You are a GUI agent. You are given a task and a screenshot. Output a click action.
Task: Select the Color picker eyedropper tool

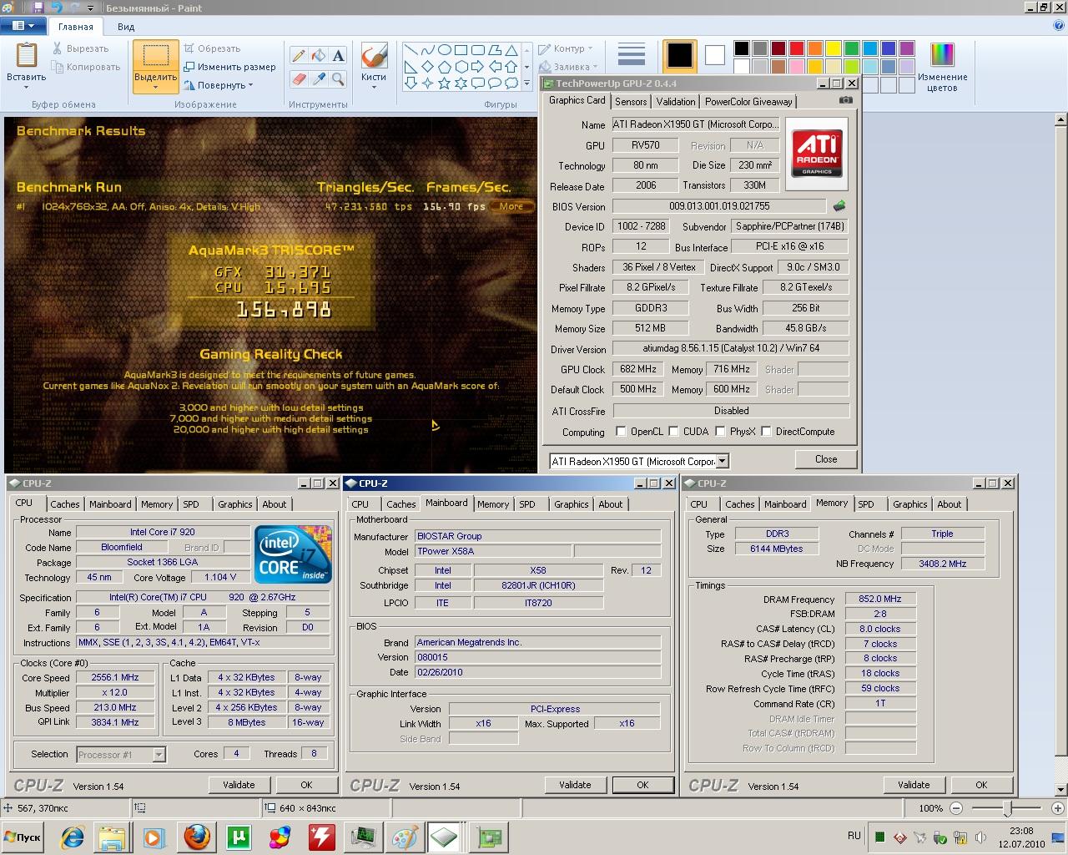tap(318, 78)
